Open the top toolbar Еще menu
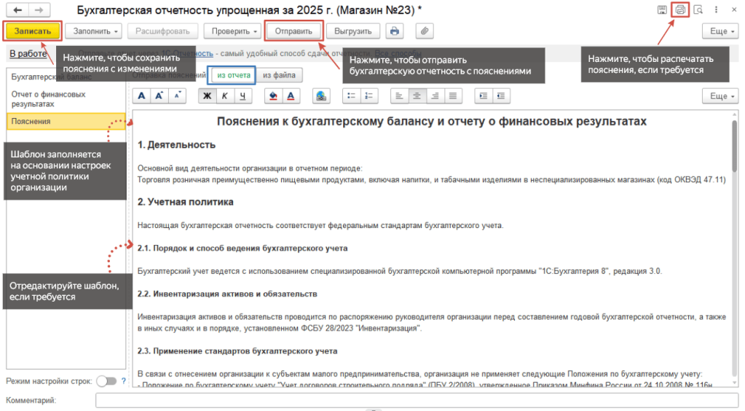The width and height of the screenshot is (745, 411). 720,31
